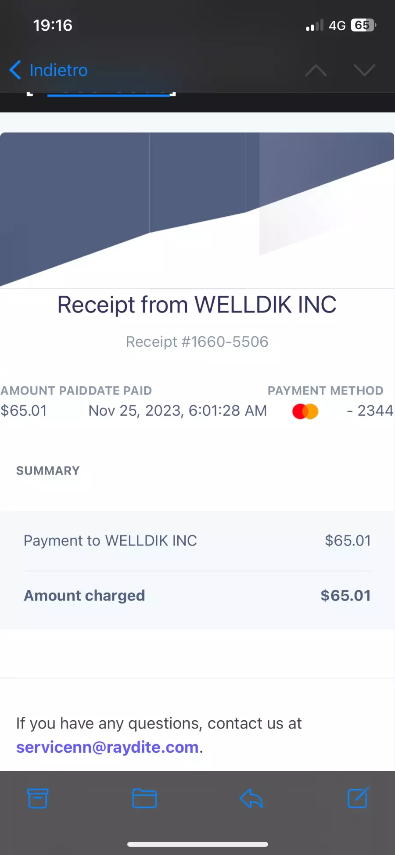Move email with folder icon

(x=144, y=798)
